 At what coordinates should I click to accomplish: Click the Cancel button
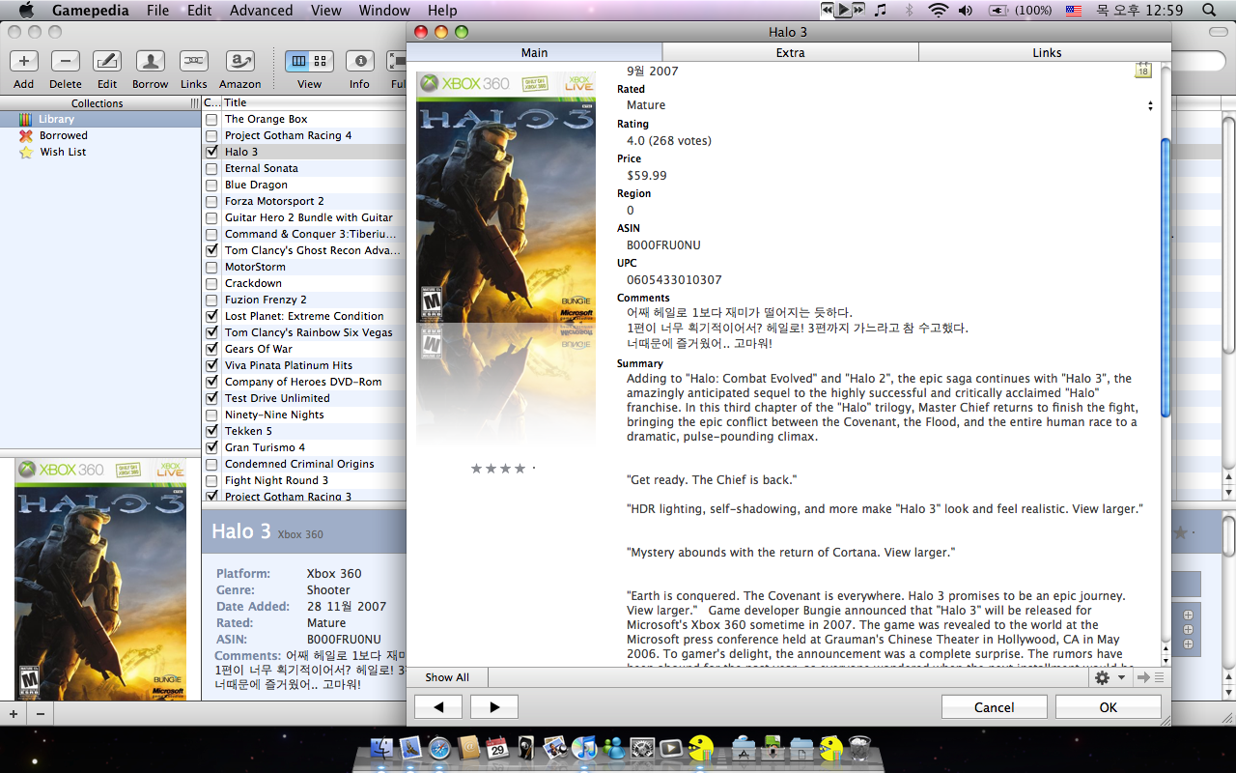(x=994, y=707)
